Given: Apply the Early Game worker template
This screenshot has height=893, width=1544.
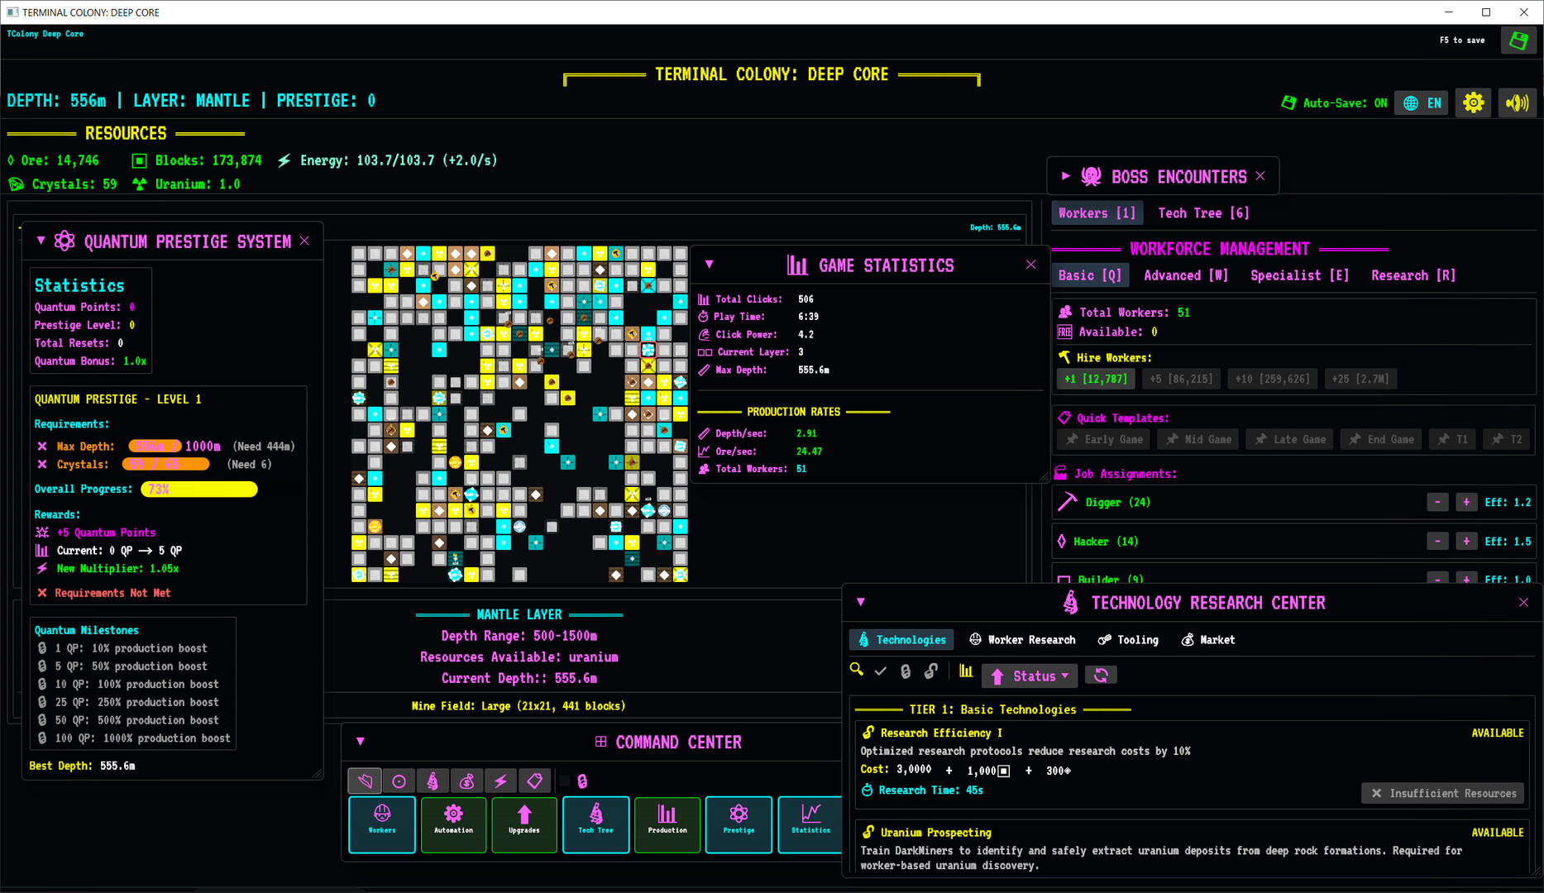Looking at the screenshot, I should click(1102, 439).
